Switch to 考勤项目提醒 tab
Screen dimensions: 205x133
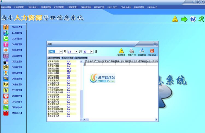68,58
